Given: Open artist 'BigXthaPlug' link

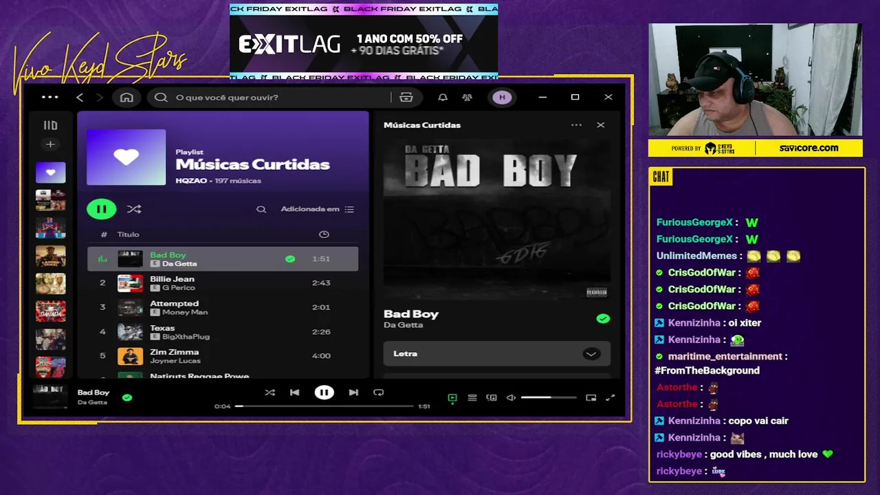Looking at the screenshot, I should pos(186,336).
